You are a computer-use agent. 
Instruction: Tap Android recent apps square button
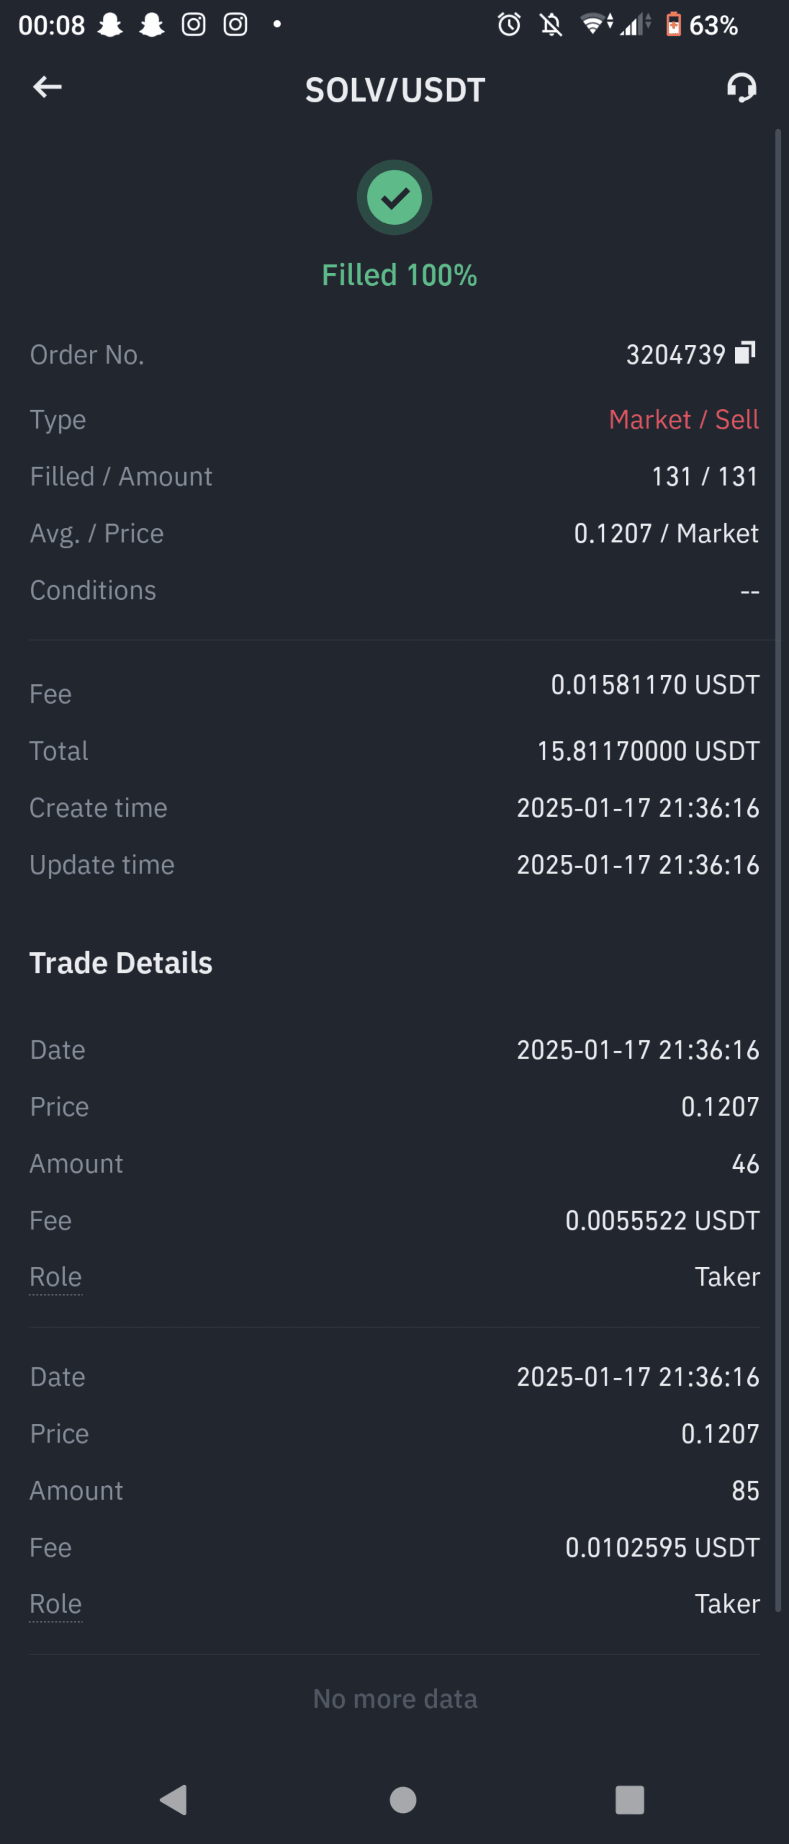coord(630,1800)
